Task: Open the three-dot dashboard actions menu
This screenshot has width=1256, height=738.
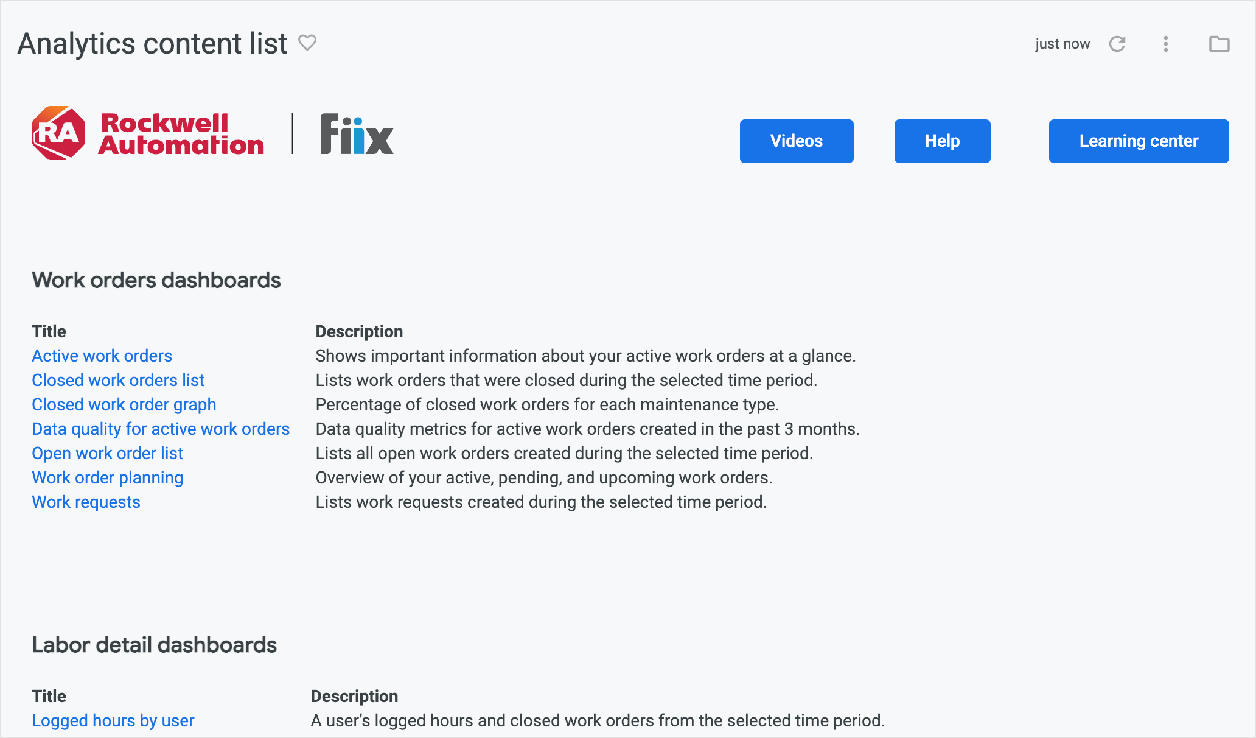Action: [1166, 44]
